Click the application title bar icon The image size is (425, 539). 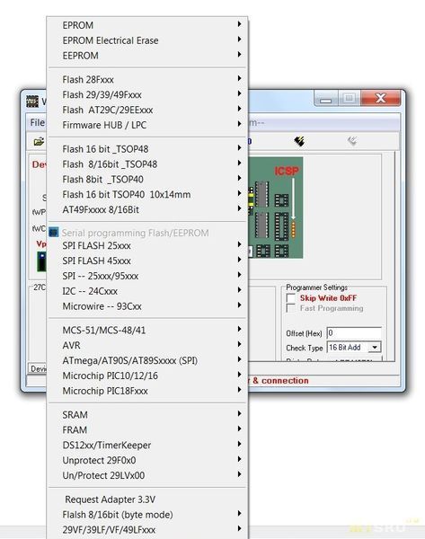pyautogui.click(x=32, y=102)
